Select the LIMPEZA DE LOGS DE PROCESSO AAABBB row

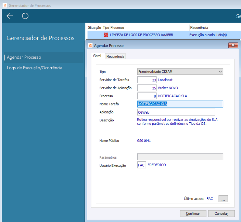[164, 35]
